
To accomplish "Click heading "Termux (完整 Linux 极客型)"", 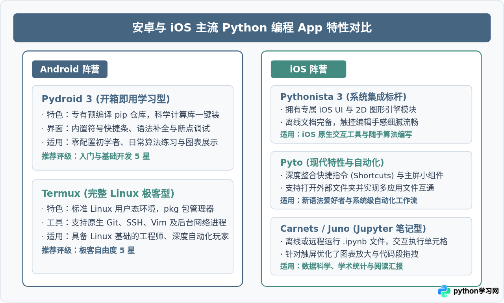I will (x=108, y=193).
